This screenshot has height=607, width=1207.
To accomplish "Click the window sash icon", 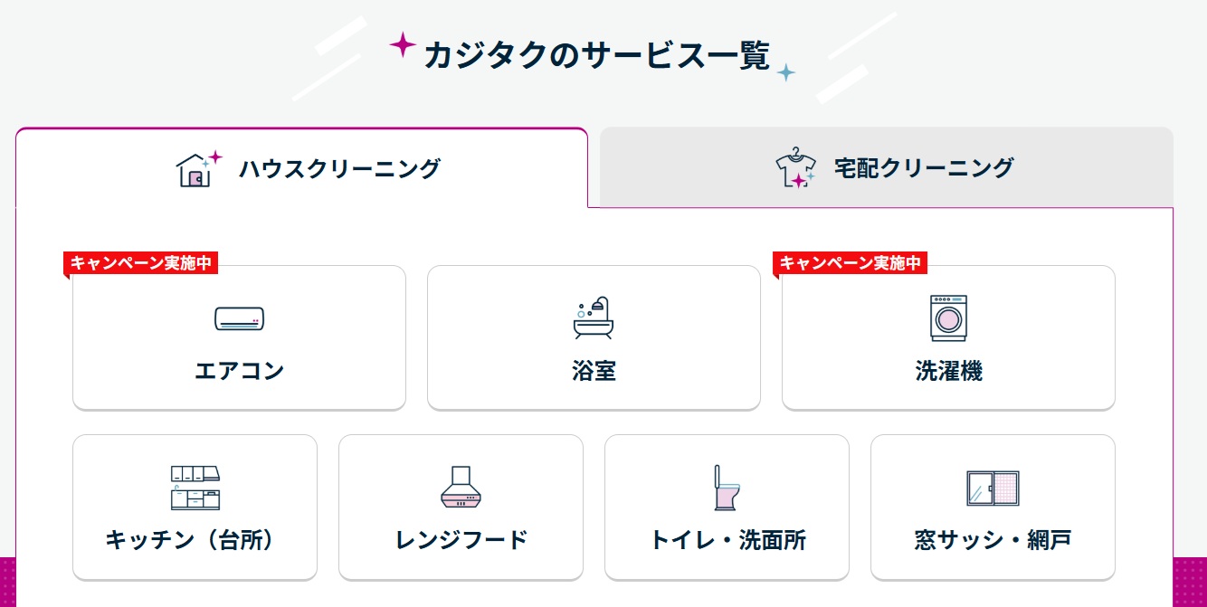I will pyautogui.click(x=993, y=488).
